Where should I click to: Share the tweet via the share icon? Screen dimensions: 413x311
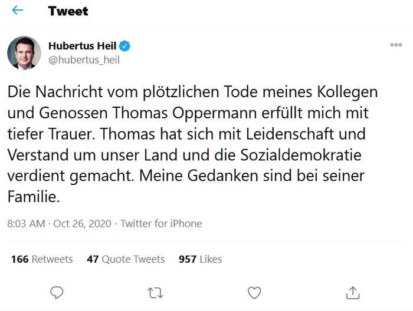tap(353, 292)
